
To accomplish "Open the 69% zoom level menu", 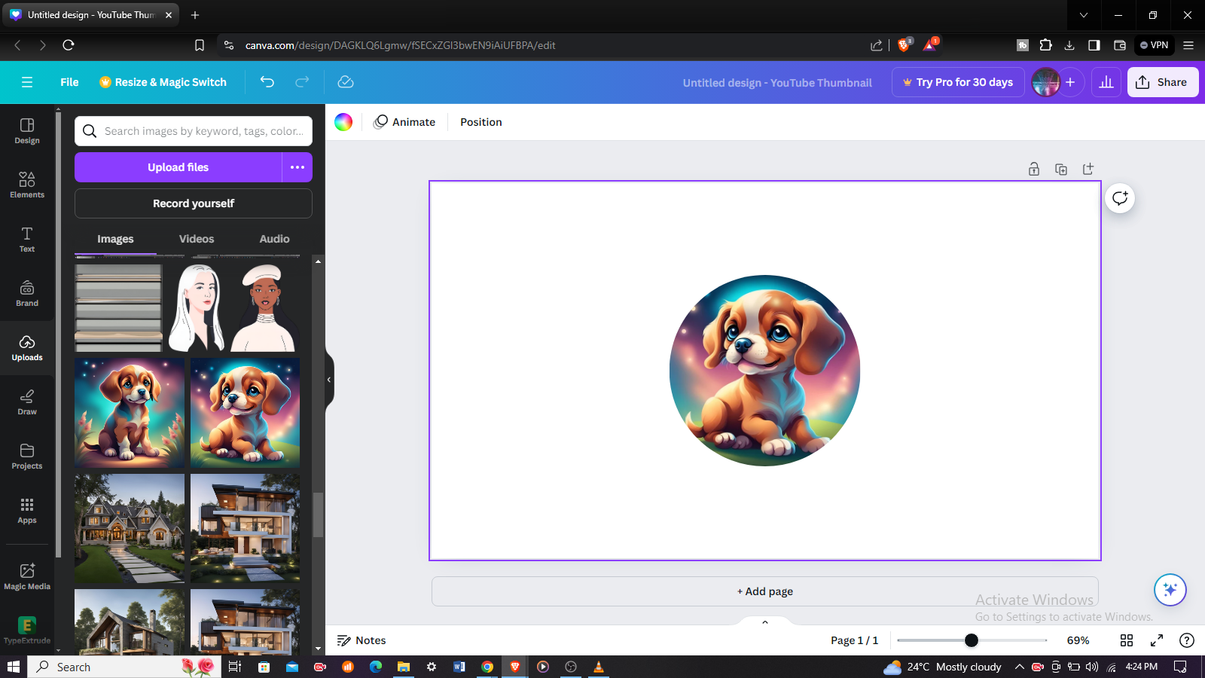I will (x=1078, y=640).
